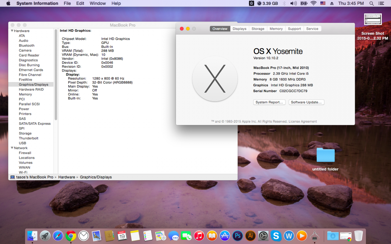Collapse the Hardware section triangle
The height and width of the screenshot is (244, 391).
tap(12, 31)
